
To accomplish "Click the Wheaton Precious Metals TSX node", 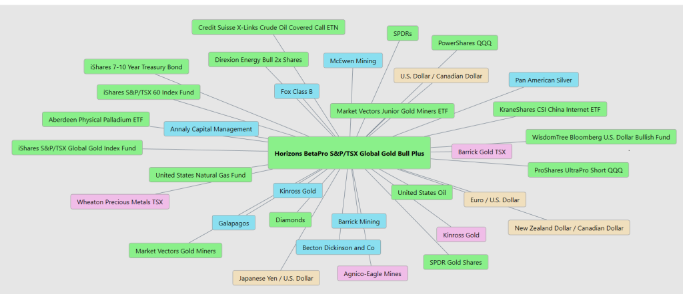I will (120, 201).
